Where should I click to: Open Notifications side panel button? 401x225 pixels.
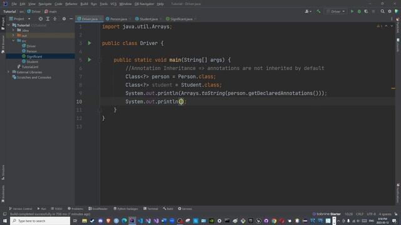[x=398, y=193]
